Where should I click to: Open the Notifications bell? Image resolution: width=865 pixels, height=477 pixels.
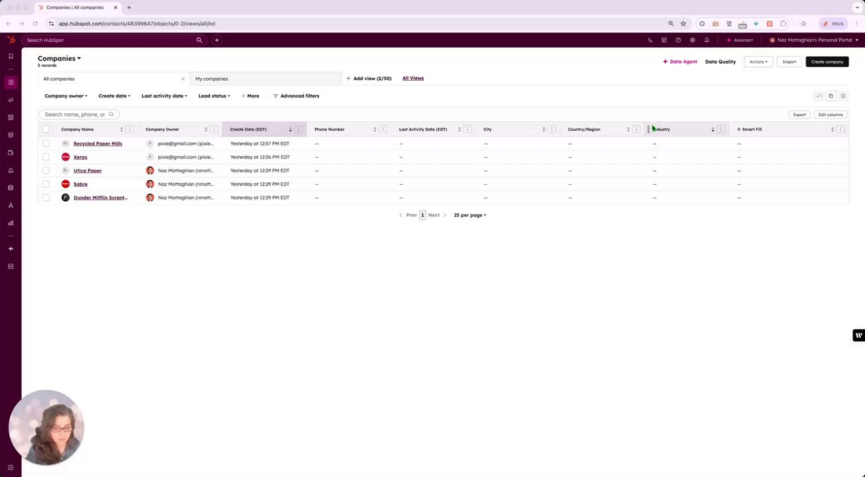[x=707, y=40]
